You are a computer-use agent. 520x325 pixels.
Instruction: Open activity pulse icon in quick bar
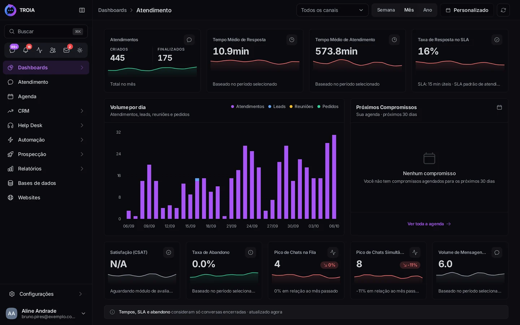(39, 50)
